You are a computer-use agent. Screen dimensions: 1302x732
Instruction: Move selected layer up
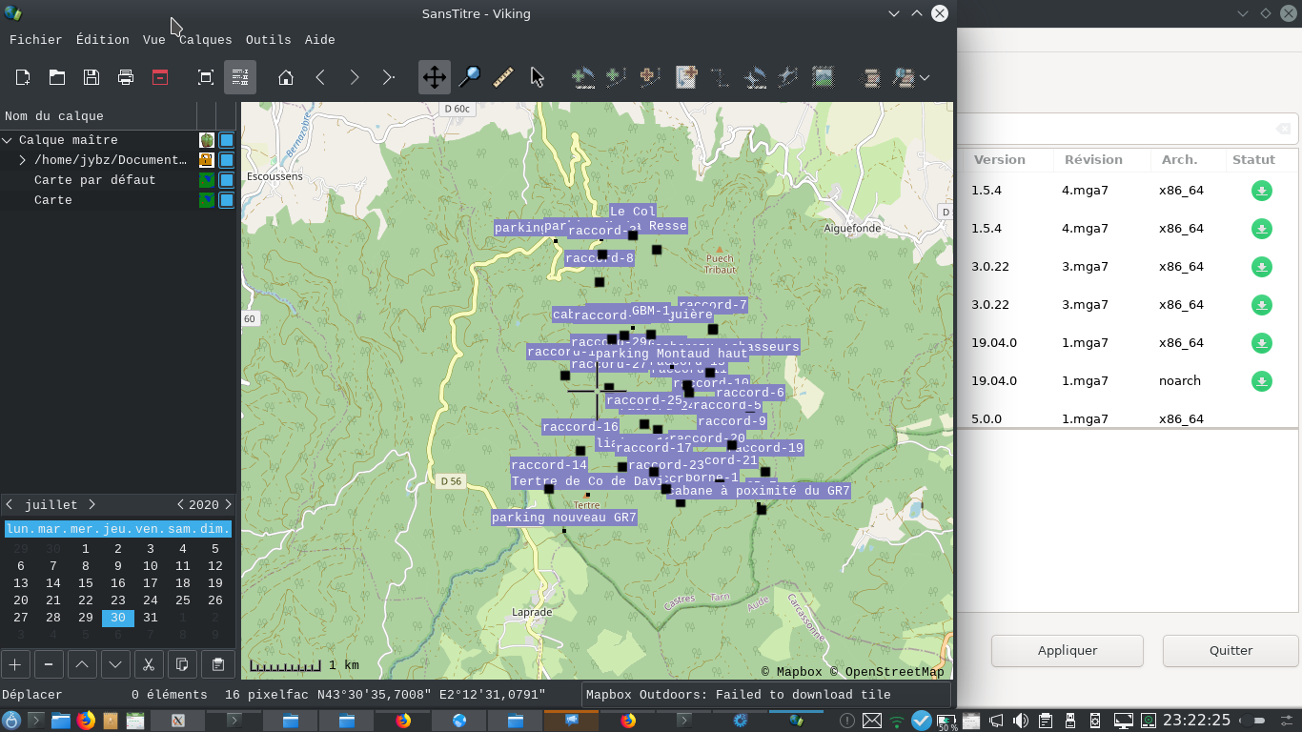[82, 664]
